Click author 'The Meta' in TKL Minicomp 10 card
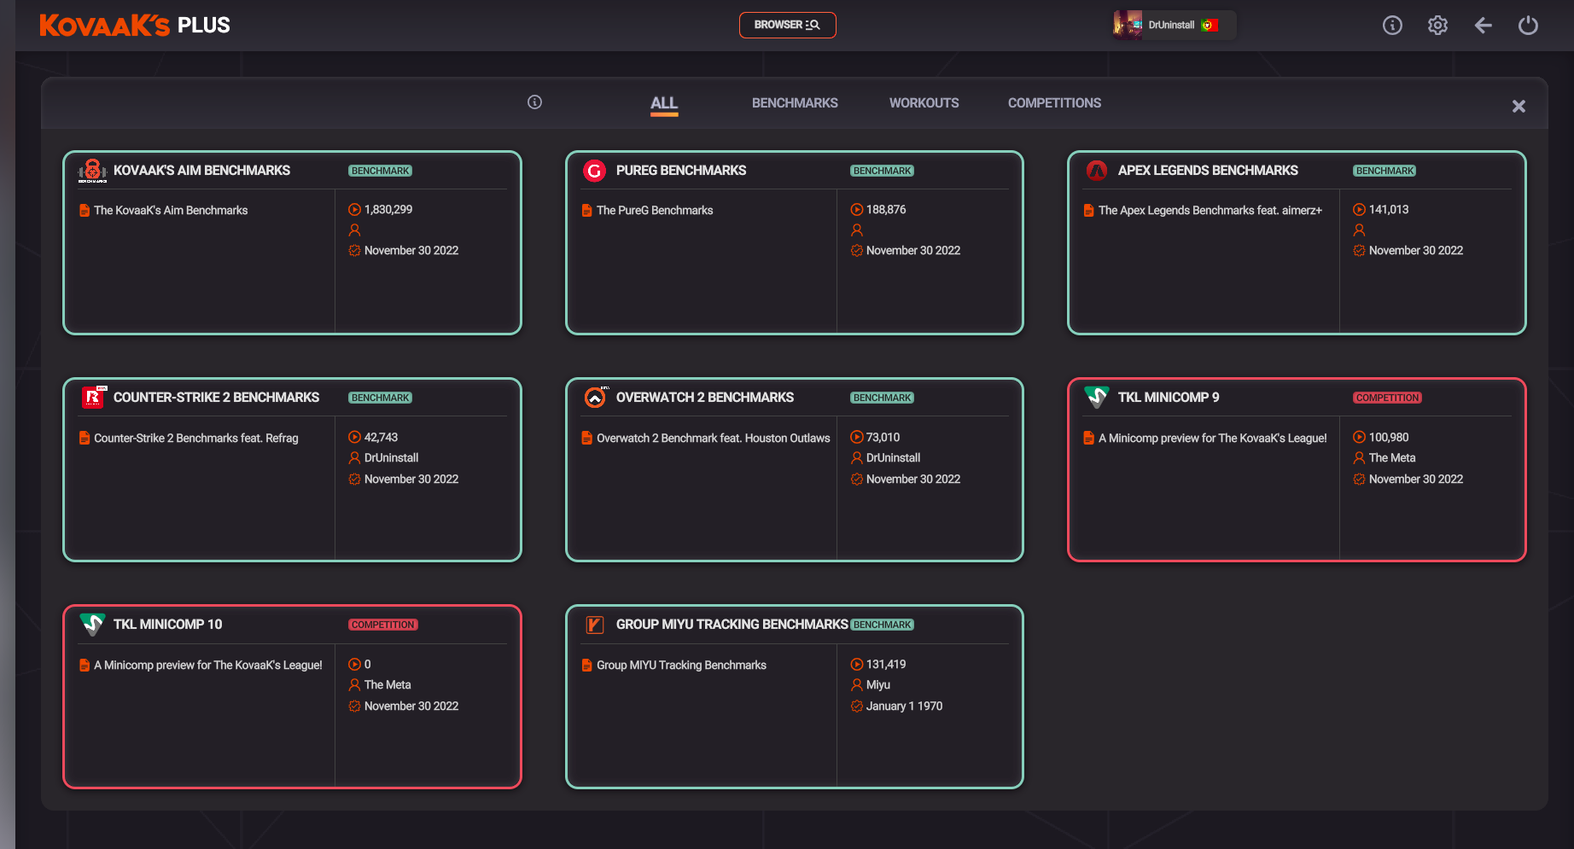Viewport: 1574px width, 849px height. 388,684
